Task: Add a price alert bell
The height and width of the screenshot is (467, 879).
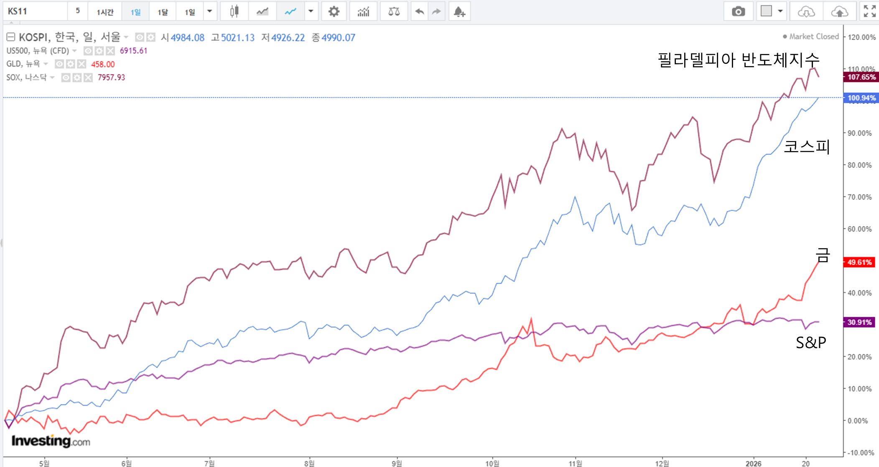Action: coord(459,12)
